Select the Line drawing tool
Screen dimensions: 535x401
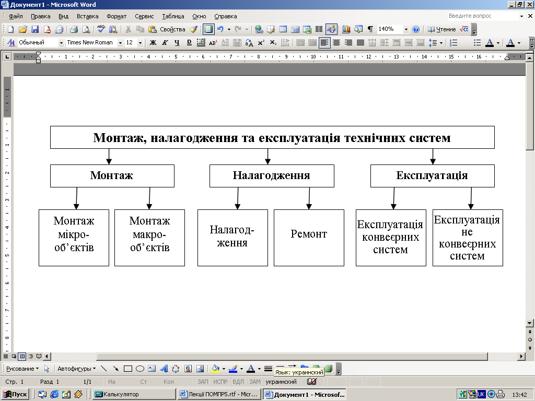click(104, 369)
